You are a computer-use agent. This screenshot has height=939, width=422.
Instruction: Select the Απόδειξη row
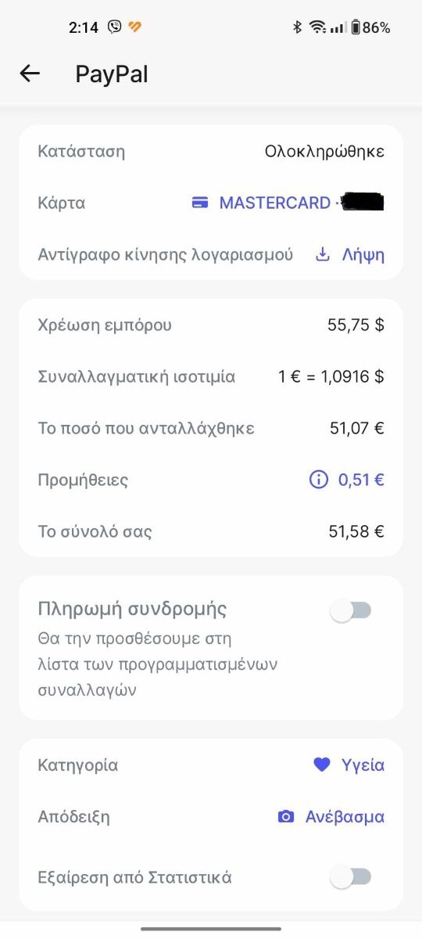tap(211, 817)
